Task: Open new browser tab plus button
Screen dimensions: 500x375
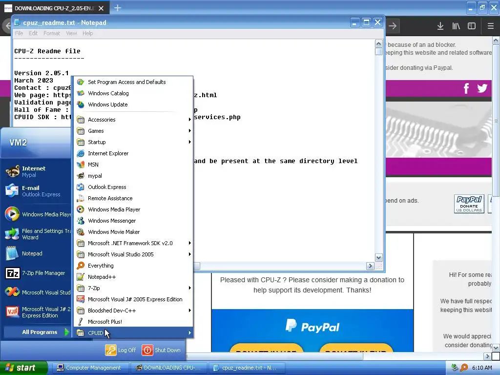Action: pos(117,8)
